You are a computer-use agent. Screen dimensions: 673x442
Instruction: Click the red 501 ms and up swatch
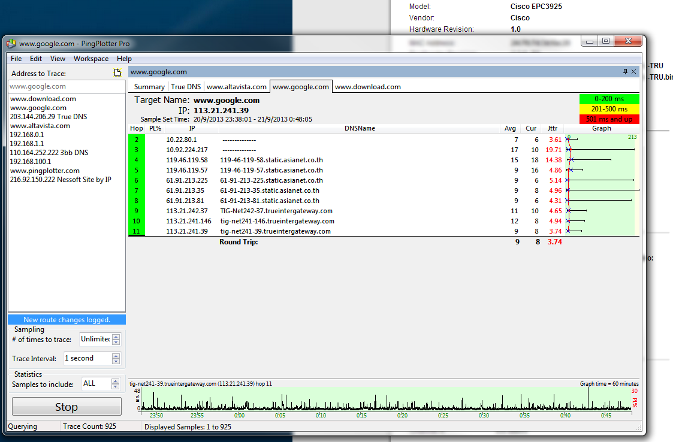[609, 119]
